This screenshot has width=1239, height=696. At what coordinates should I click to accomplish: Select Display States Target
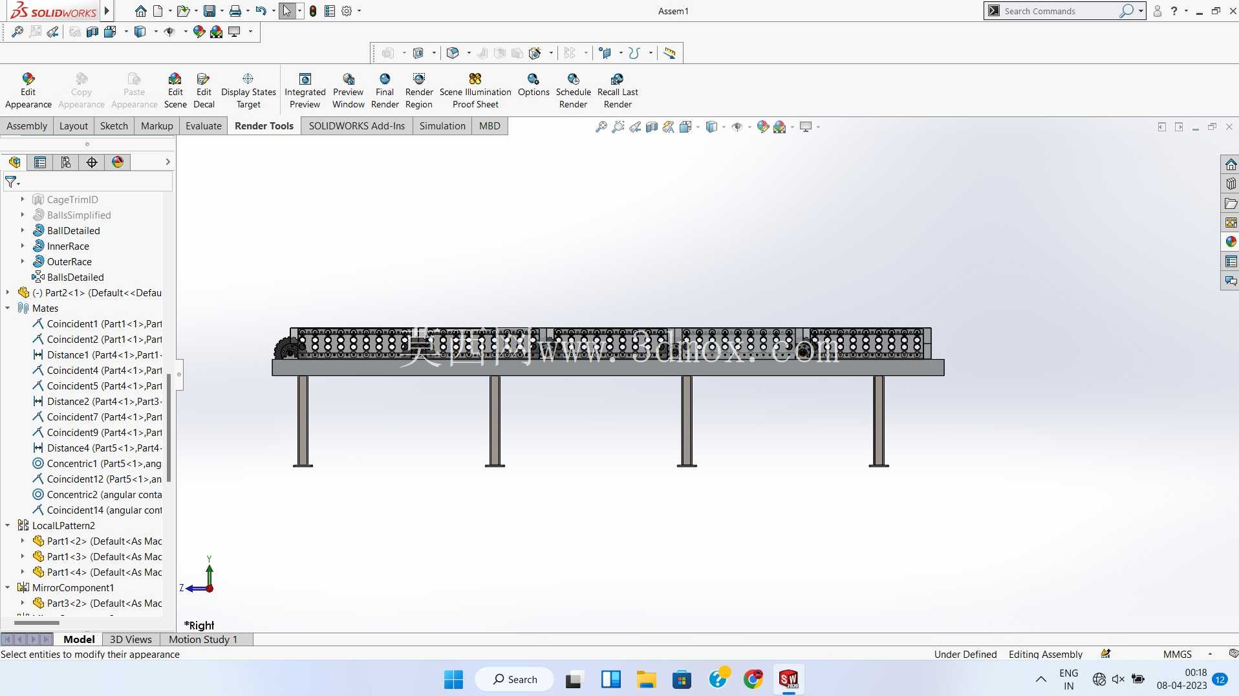[x=248, y=91]
